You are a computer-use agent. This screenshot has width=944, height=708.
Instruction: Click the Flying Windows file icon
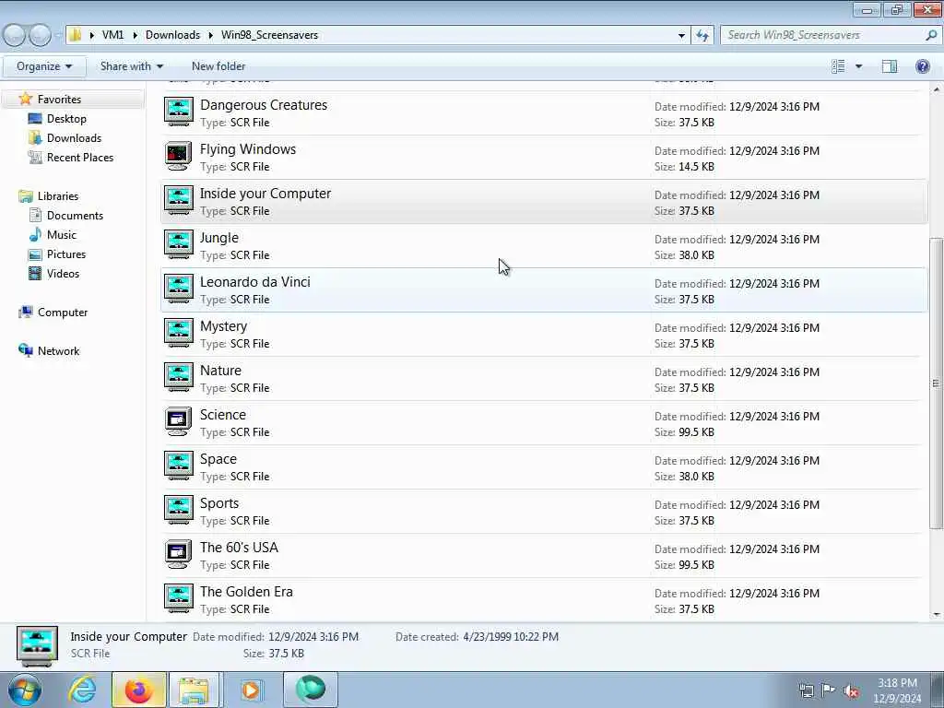coord(179,157)
